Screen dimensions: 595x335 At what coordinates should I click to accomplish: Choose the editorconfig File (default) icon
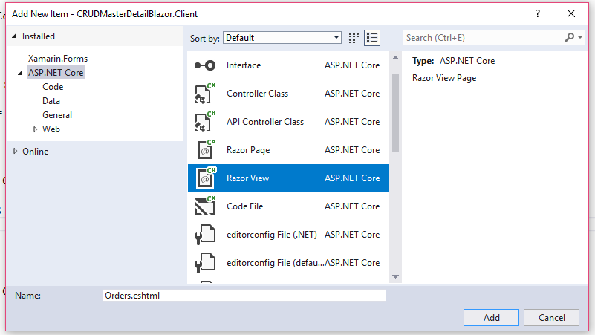(x=205, y=262)
